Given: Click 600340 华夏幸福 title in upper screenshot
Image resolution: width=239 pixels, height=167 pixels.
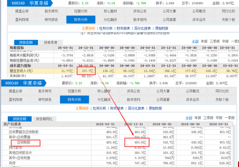Looking at the screenshot, I should [x=30, y=3].
